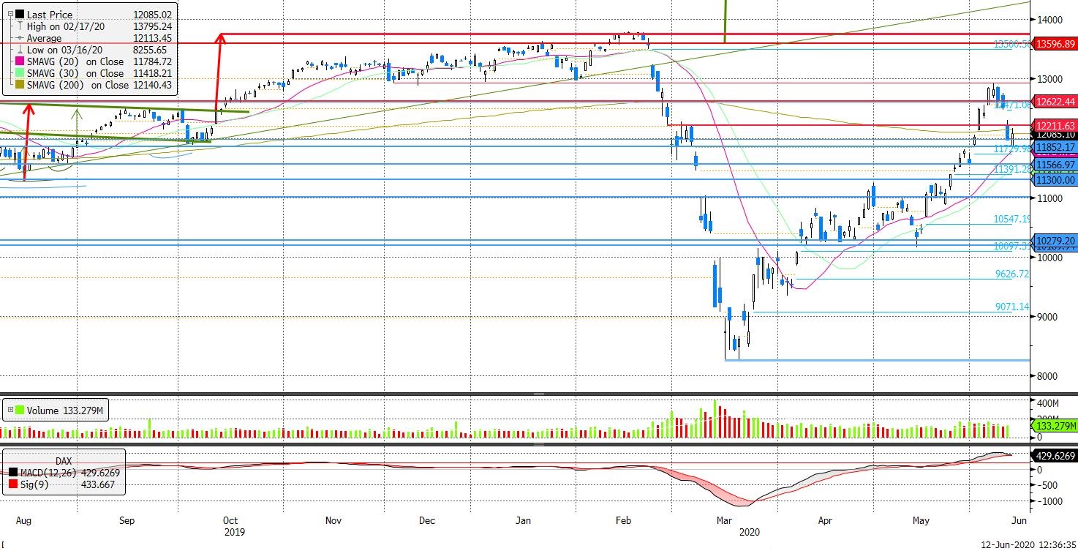Click the blue 11852.17 price axis tag
Image resolution: width=1078 pixels, height=551 pixels.
click(1054, 147)
